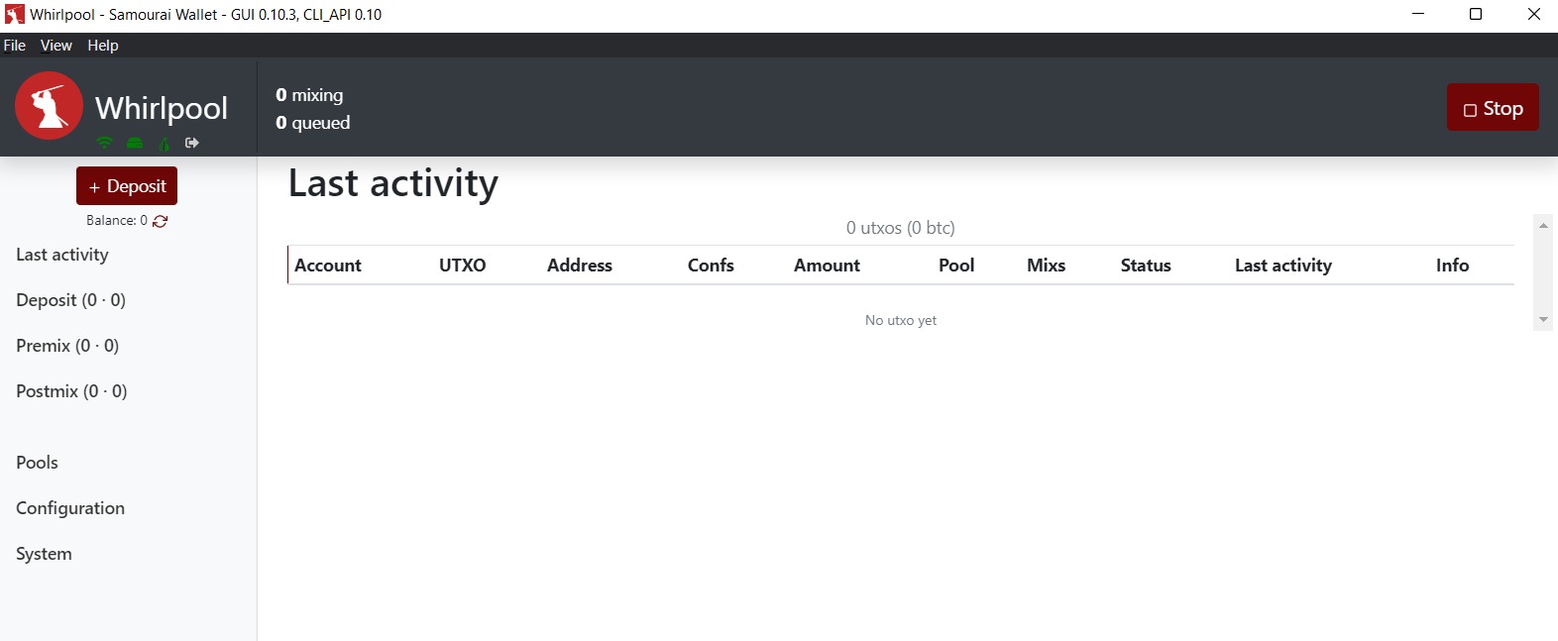
Task: Click the Amount column header
Action: pos(827,266)
